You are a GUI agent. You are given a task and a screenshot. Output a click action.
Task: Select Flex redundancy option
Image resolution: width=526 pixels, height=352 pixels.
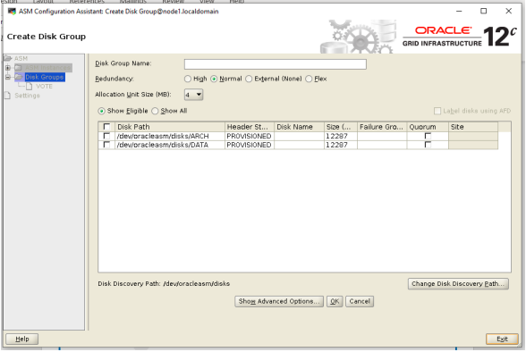click(309, 79)
